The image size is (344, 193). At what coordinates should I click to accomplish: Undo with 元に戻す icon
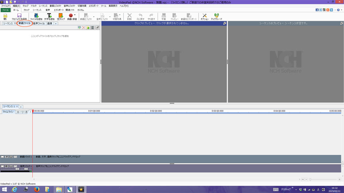point(140,17)
